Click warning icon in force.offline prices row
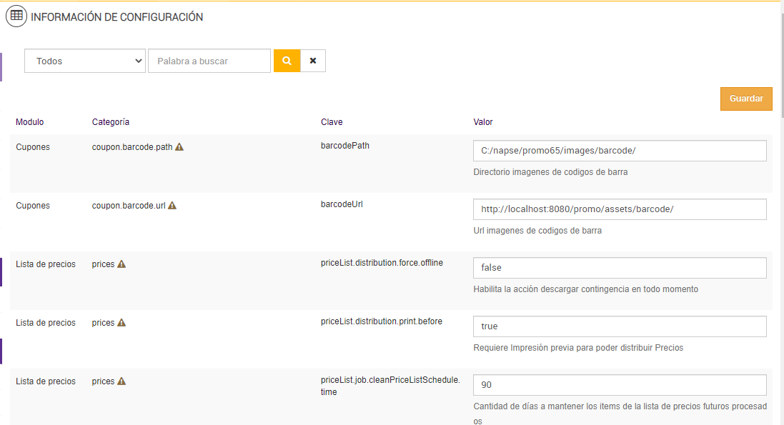The width and height of the screenshot is (784, 425). coord(121,264)
